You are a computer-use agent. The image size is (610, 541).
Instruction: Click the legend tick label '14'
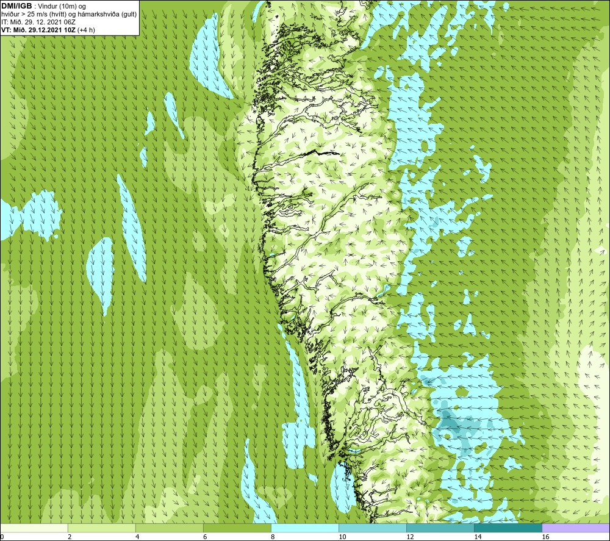pyautogui.click(x=478, y=537)
